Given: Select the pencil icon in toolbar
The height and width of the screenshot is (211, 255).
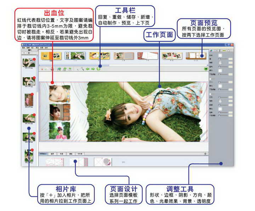Looking at the screenshot, I should pos(77,69).
